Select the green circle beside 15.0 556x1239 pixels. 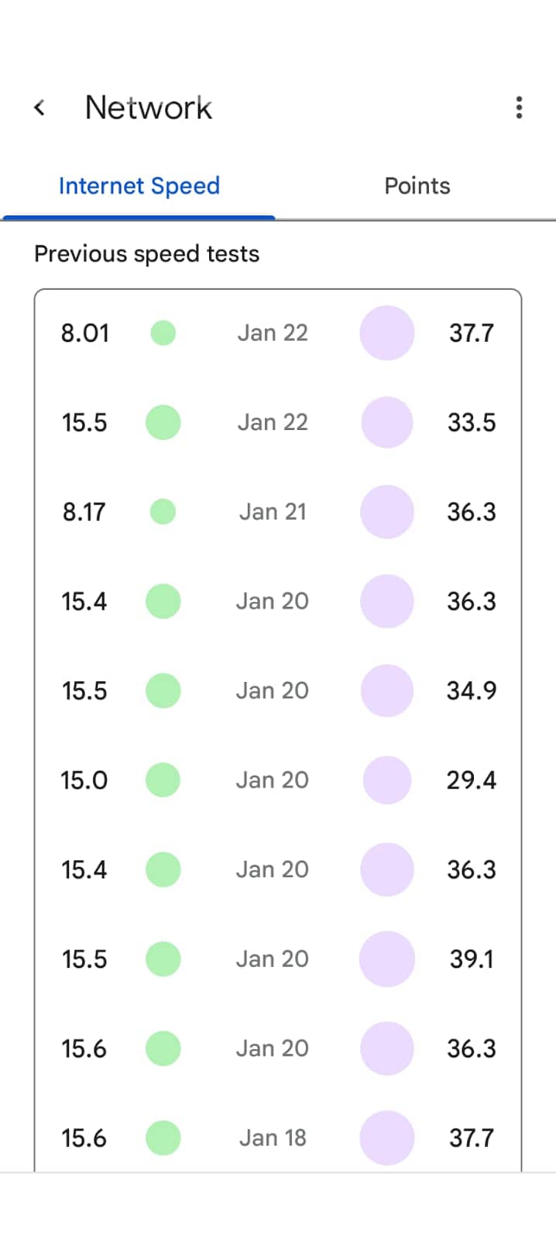tap(163, 780)
